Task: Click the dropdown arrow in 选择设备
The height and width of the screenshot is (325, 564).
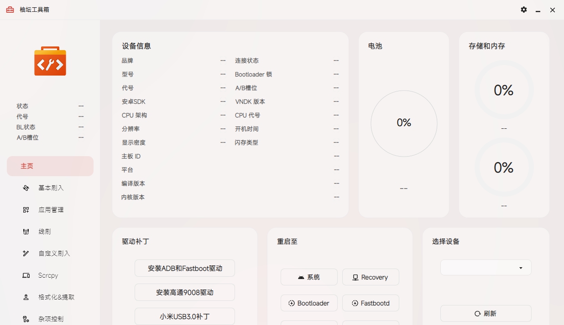Action: coord(521,268)
